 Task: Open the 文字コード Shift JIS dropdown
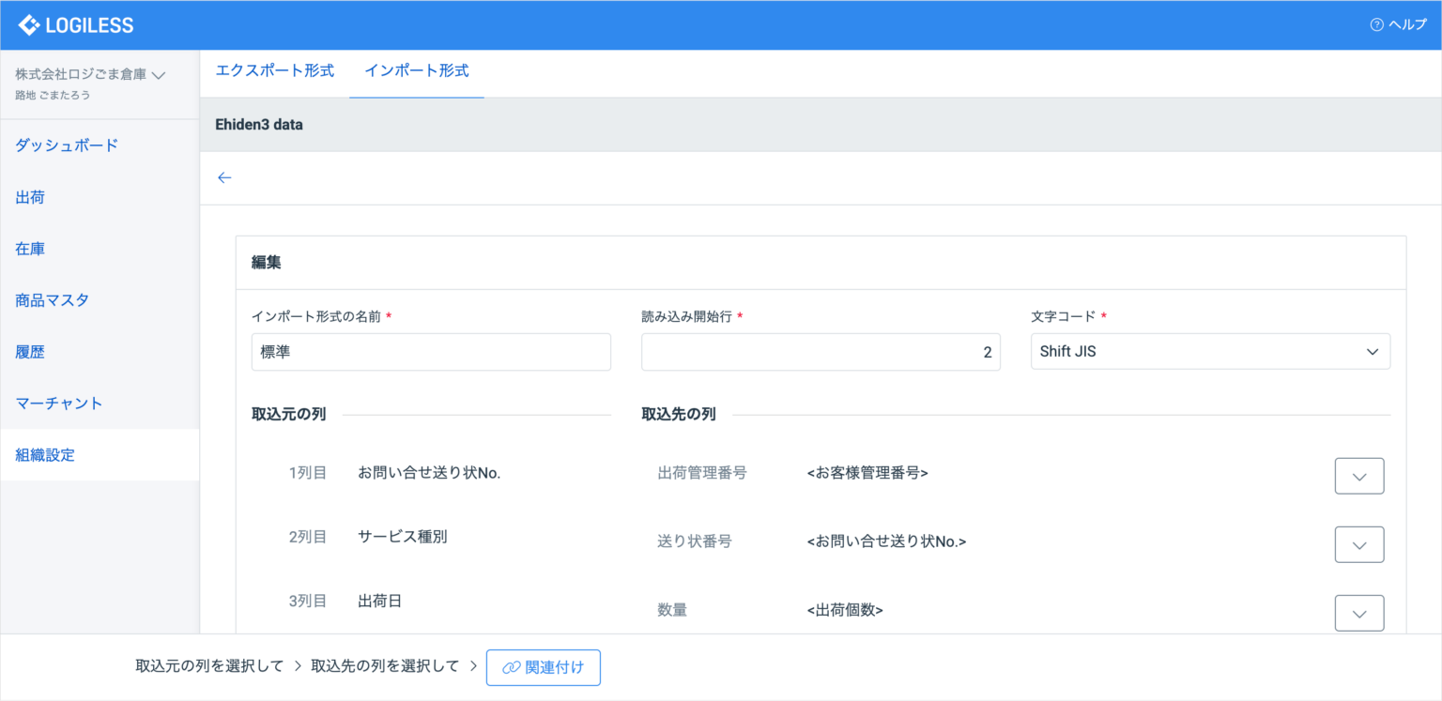tap(1209, 352)
